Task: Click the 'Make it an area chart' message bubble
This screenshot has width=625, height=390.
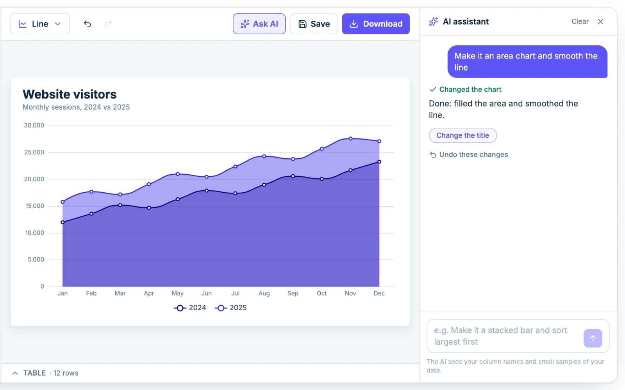Action: 527,62
